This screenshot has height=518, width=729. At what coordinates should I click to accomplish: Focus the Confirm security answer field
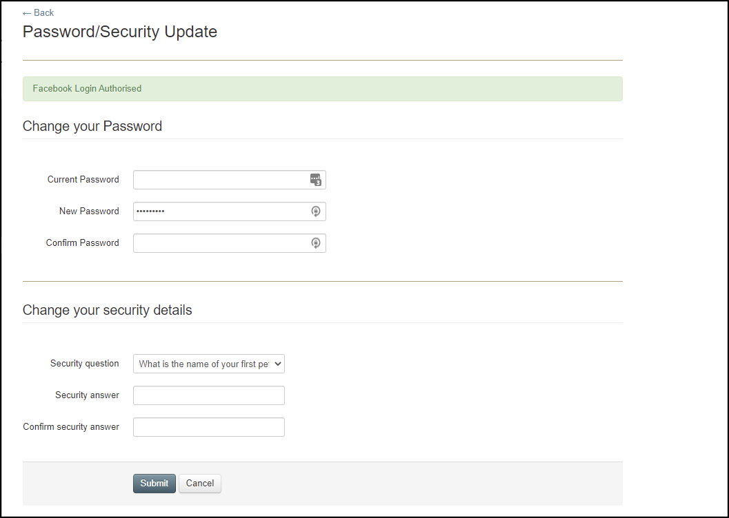pos(209,427)
